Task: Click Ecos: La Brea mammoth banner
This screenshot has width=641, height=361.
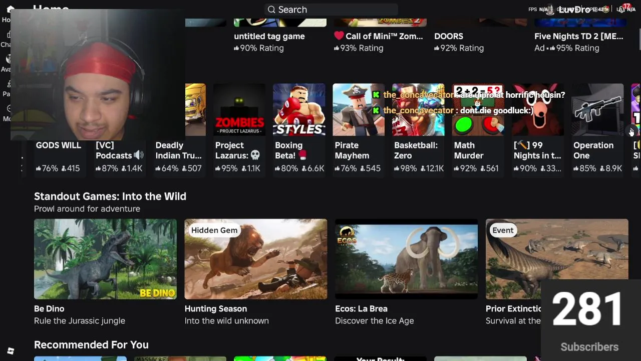Action: 406,259
